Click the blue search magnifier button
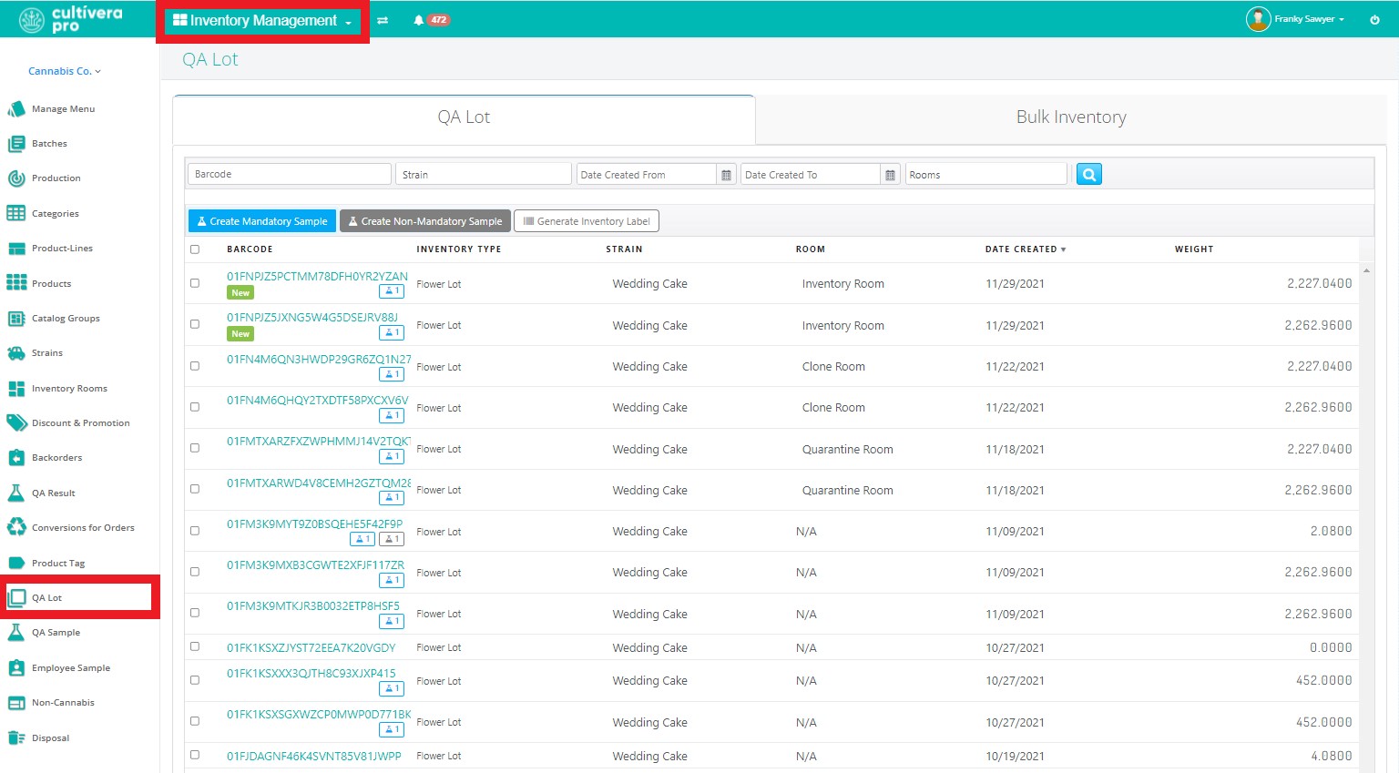This screenshot has width=1399, height=773. coord(1088,174)
